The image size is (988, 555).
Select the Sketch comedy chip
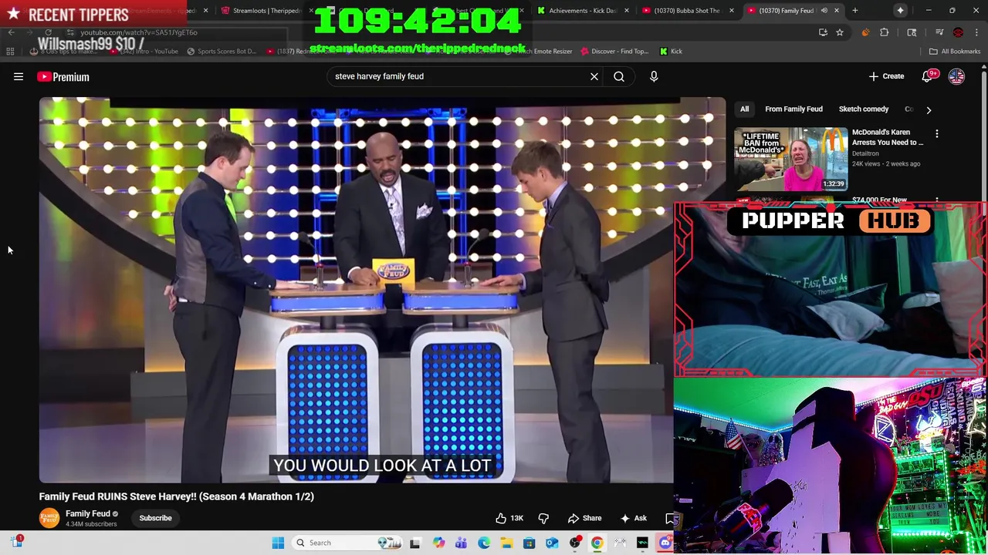tap(864, 109)
